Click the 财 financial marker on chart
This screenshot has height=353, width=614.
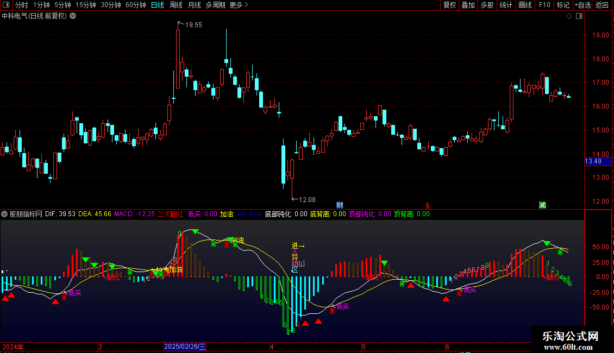click(340, 205)
